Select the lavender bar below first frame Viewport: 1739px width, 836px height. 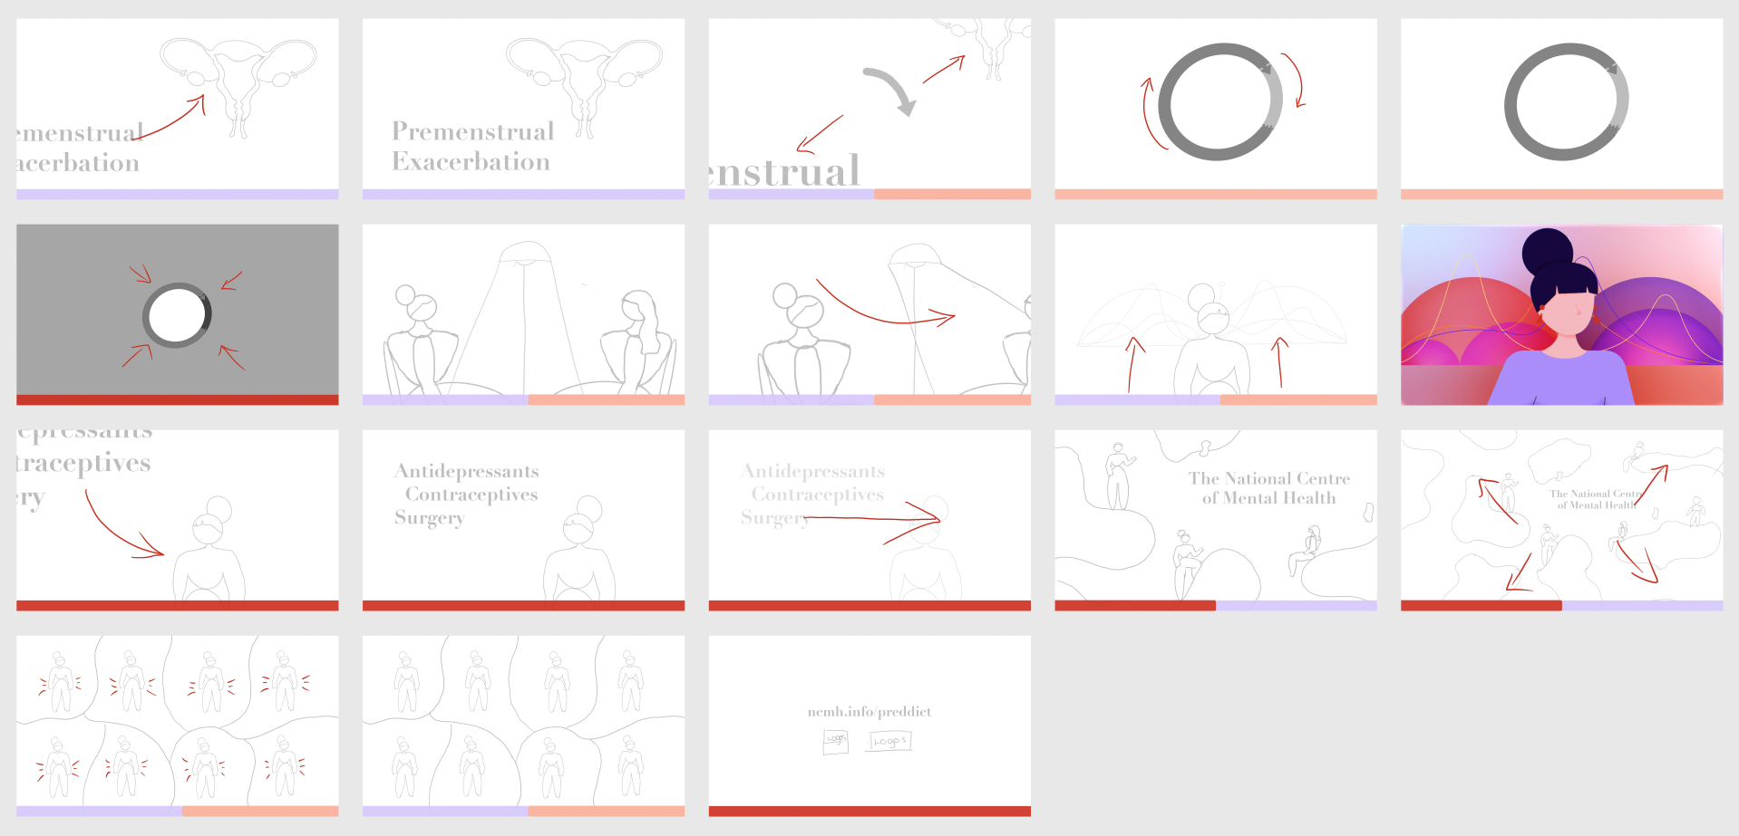pos(178,194)
